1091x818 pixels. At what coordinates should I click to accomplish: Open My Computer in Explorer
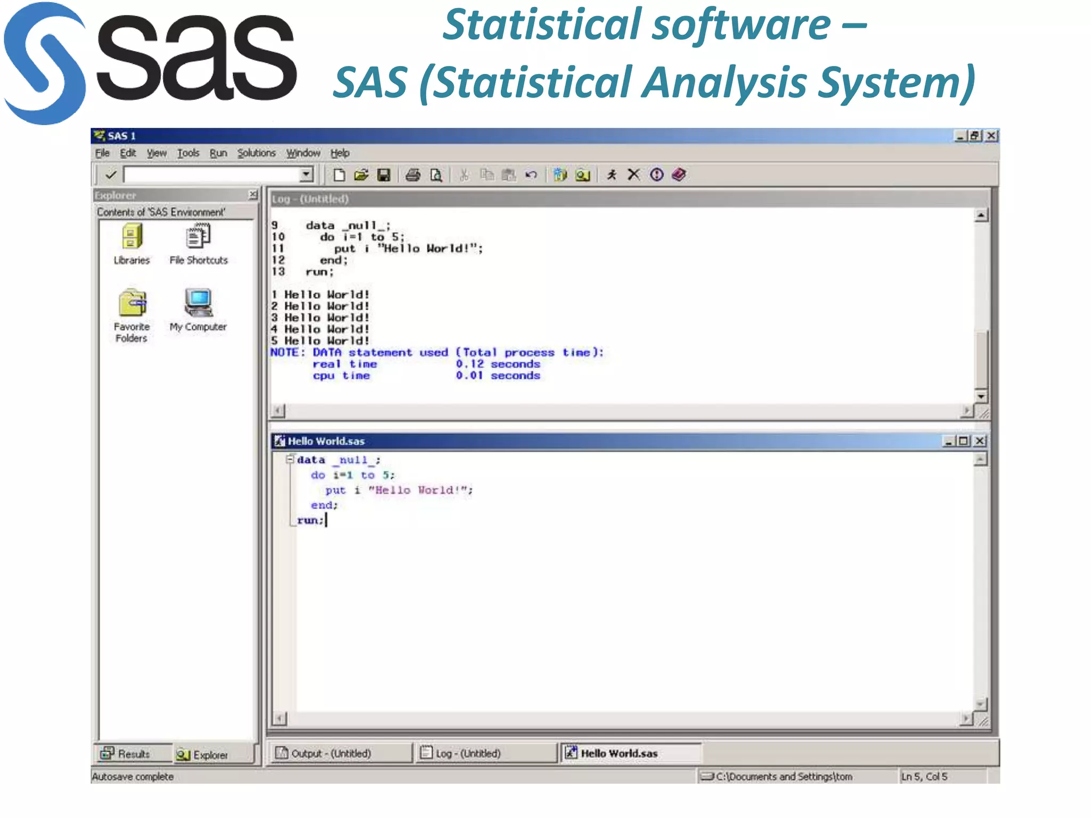[198, 310]
